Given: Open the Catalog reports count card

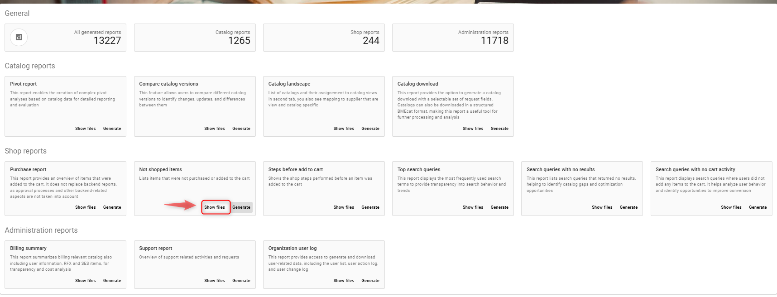Looking at the screenshot, I should (195, 38).
